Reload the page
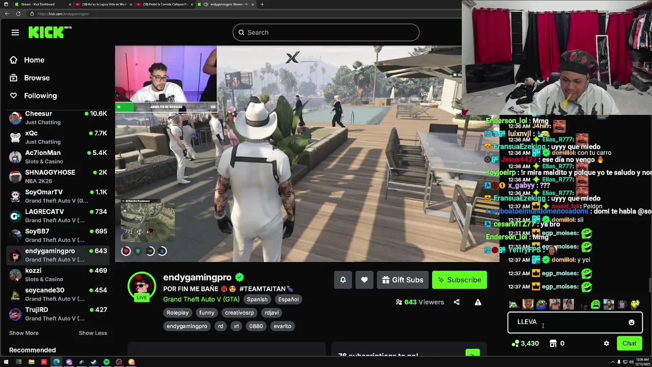Image resolution: width=652 pixels, height=367 pixels. click(x=18, y=14)
